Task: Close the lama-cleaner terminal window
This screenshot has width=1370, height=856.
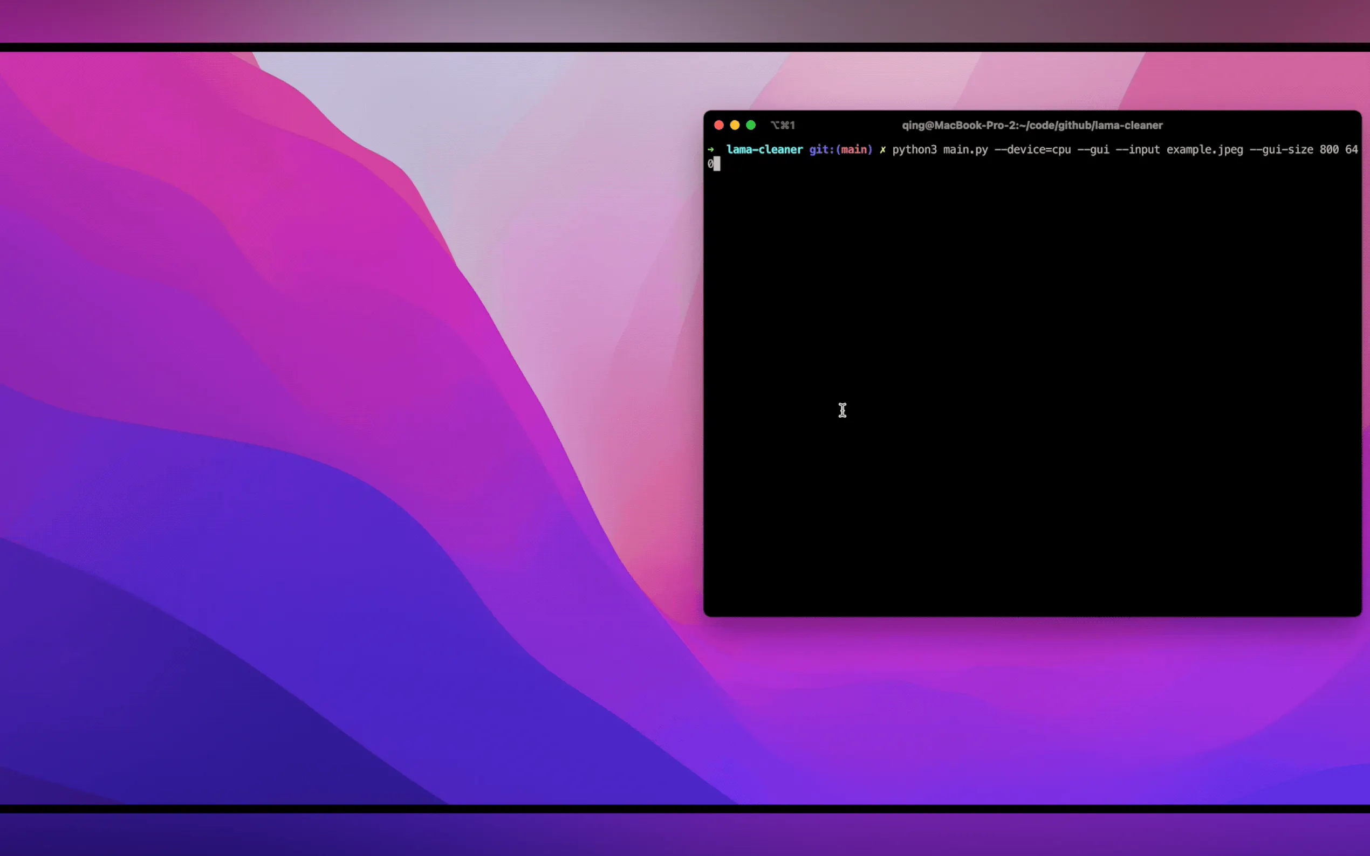Action: pyautogui.click(x=718, y=125)
